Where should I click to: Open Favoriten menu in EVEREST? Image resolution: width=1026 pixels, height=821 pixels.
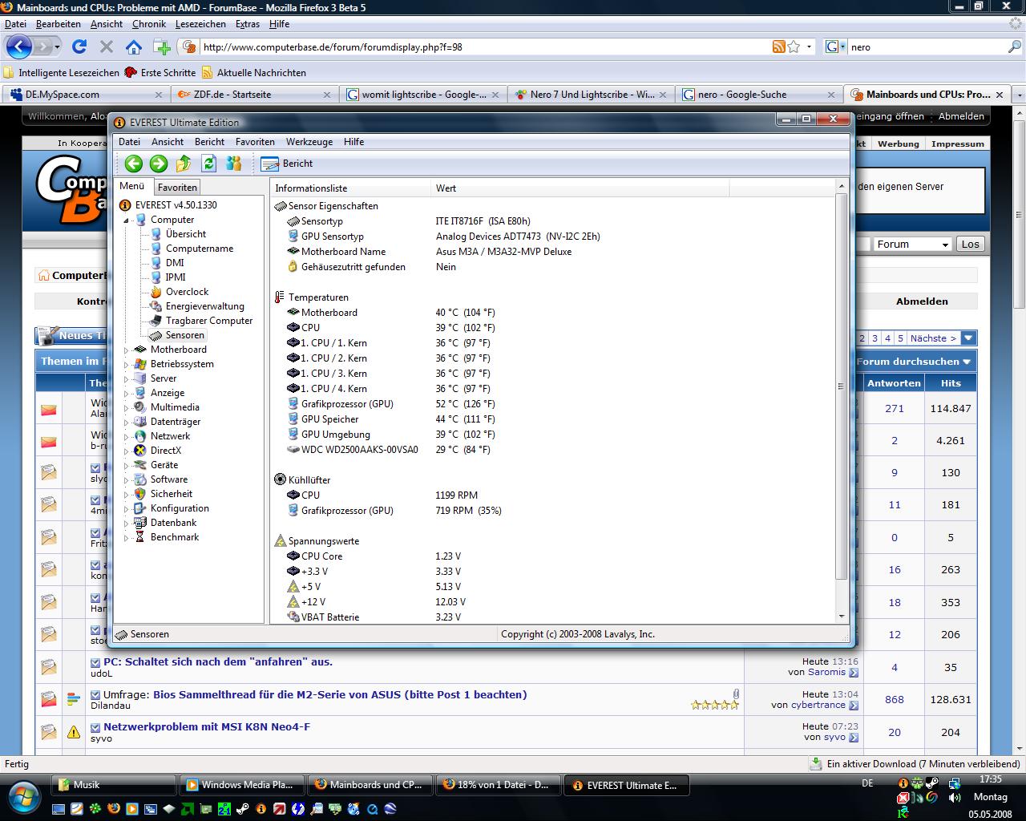pos(255,142)
